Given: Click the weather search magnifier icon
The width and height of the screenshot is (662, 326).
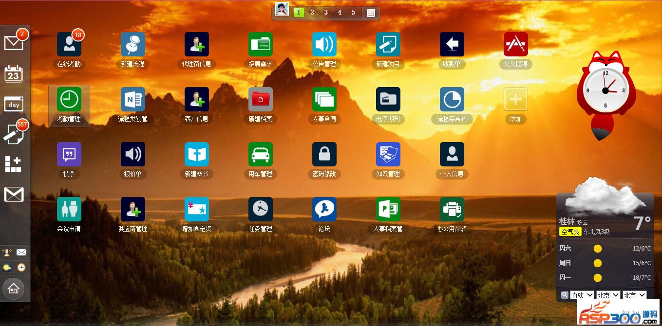Looking at the screenshot, I should point(565,295).
